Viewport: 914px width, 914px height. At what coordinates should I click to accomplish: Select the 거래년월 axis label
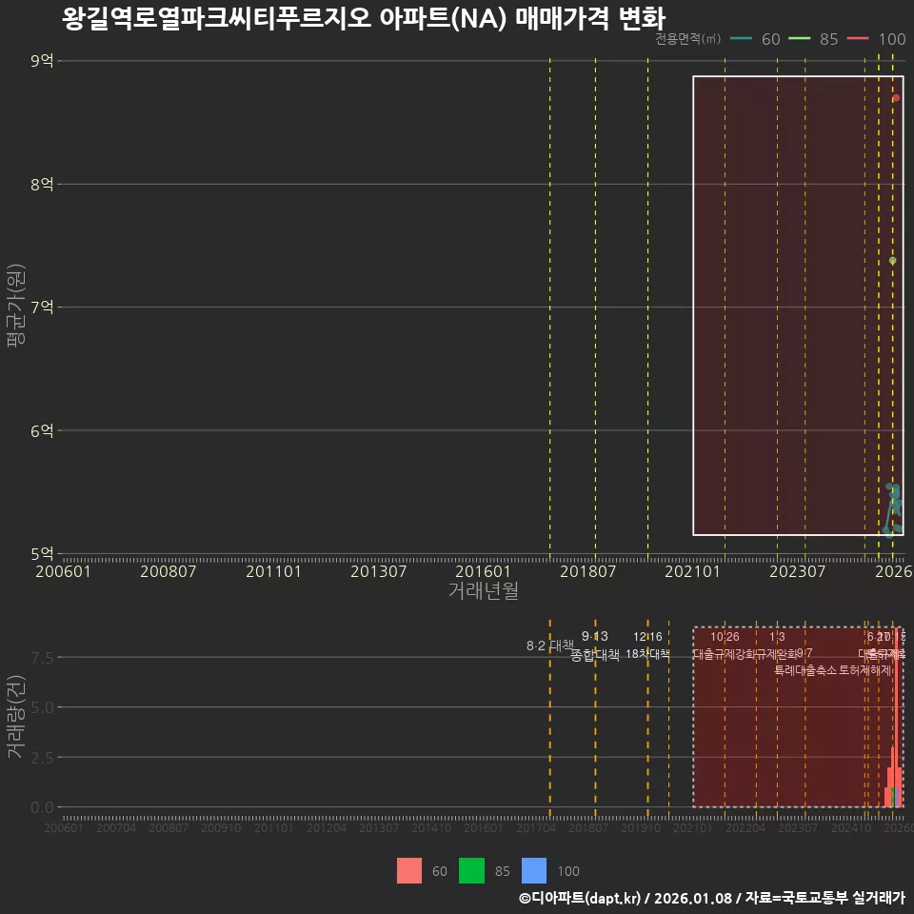(x=483, y=590)
